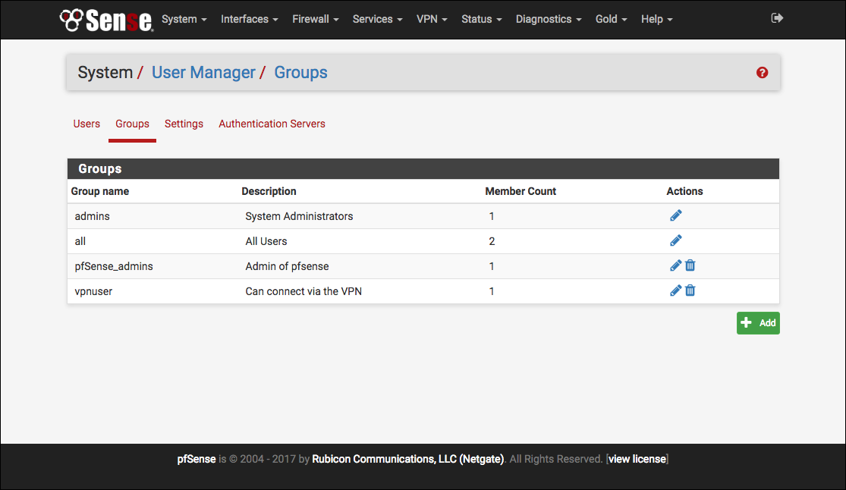Click the All Users description

[x=266, y=240]
